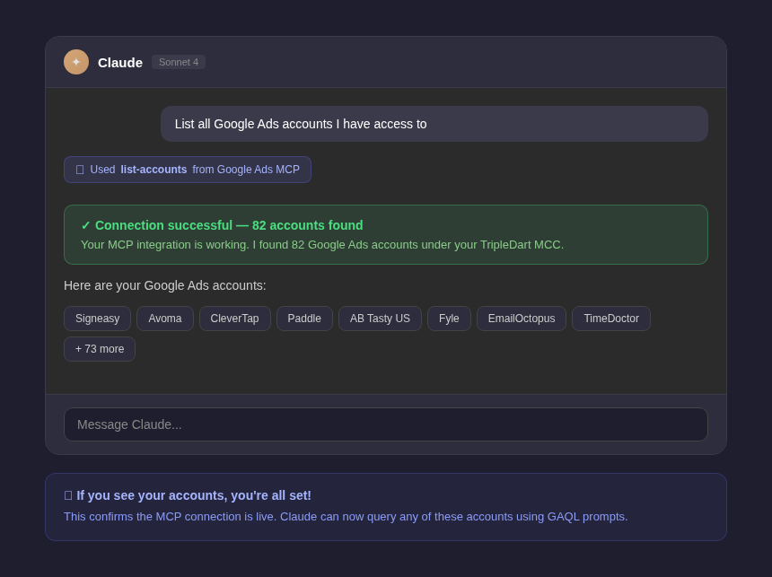Click the icon beside 'If you see your accounts'
The height and width of the screenshot is (577, 772).
point(68,495)
